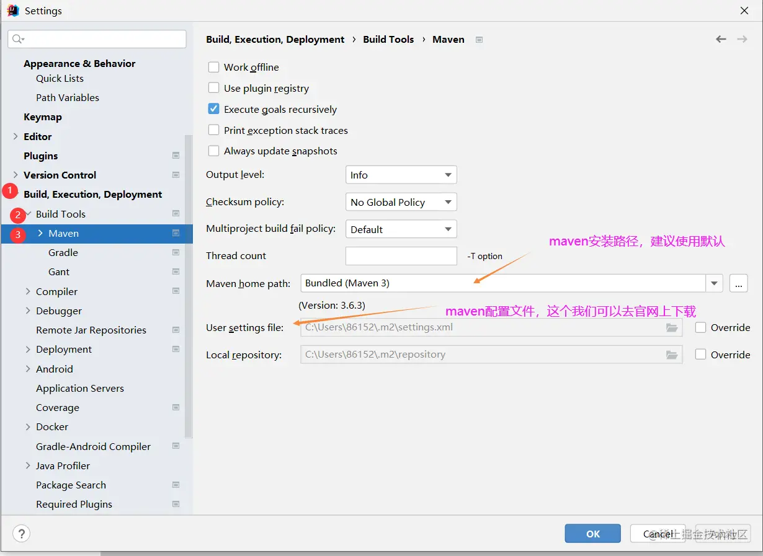Open the Checksum policy dropdown
This screenshot has height=556, width=763.
pos(401,202)
